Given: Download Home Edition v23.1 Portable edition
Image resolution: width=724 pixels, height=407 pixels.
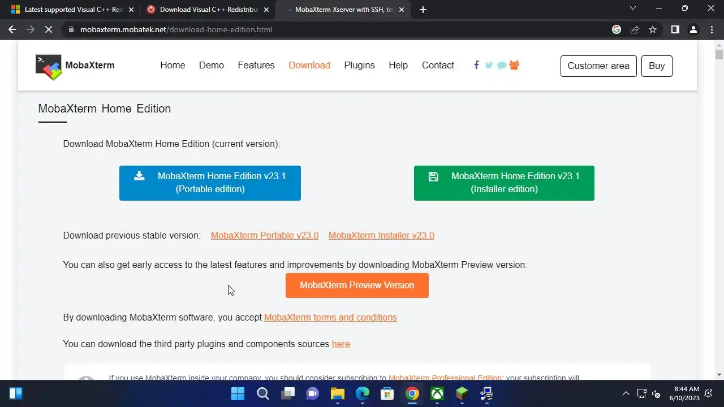Looking at the screenshot, I should (x=210, y=183).
